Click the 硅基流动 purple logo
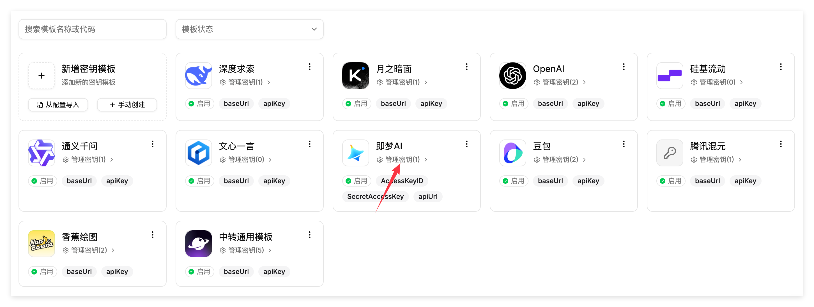 point(670,76)
